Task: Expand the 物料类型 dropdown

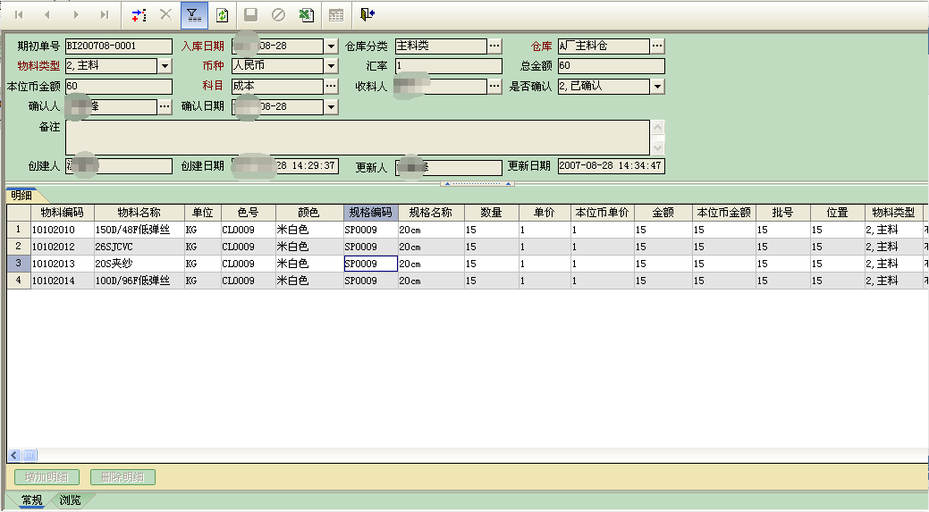Action: click(x=165, y=66)
